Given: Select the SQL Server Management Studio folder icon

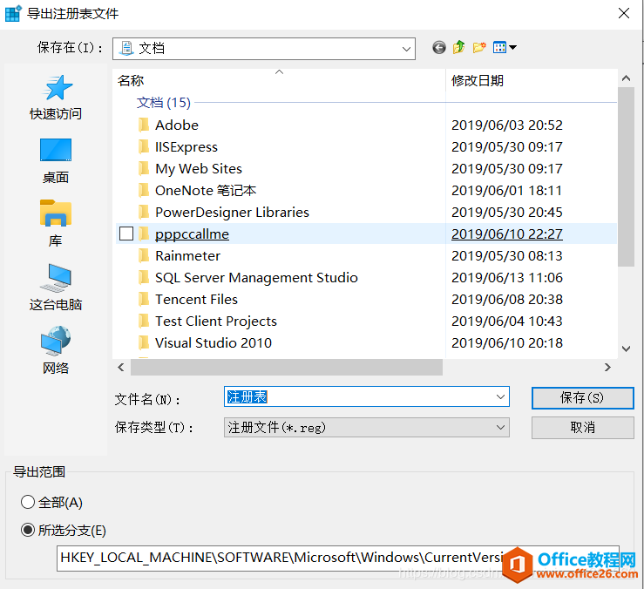Looking at the screenshot, I should click(144, 277).
